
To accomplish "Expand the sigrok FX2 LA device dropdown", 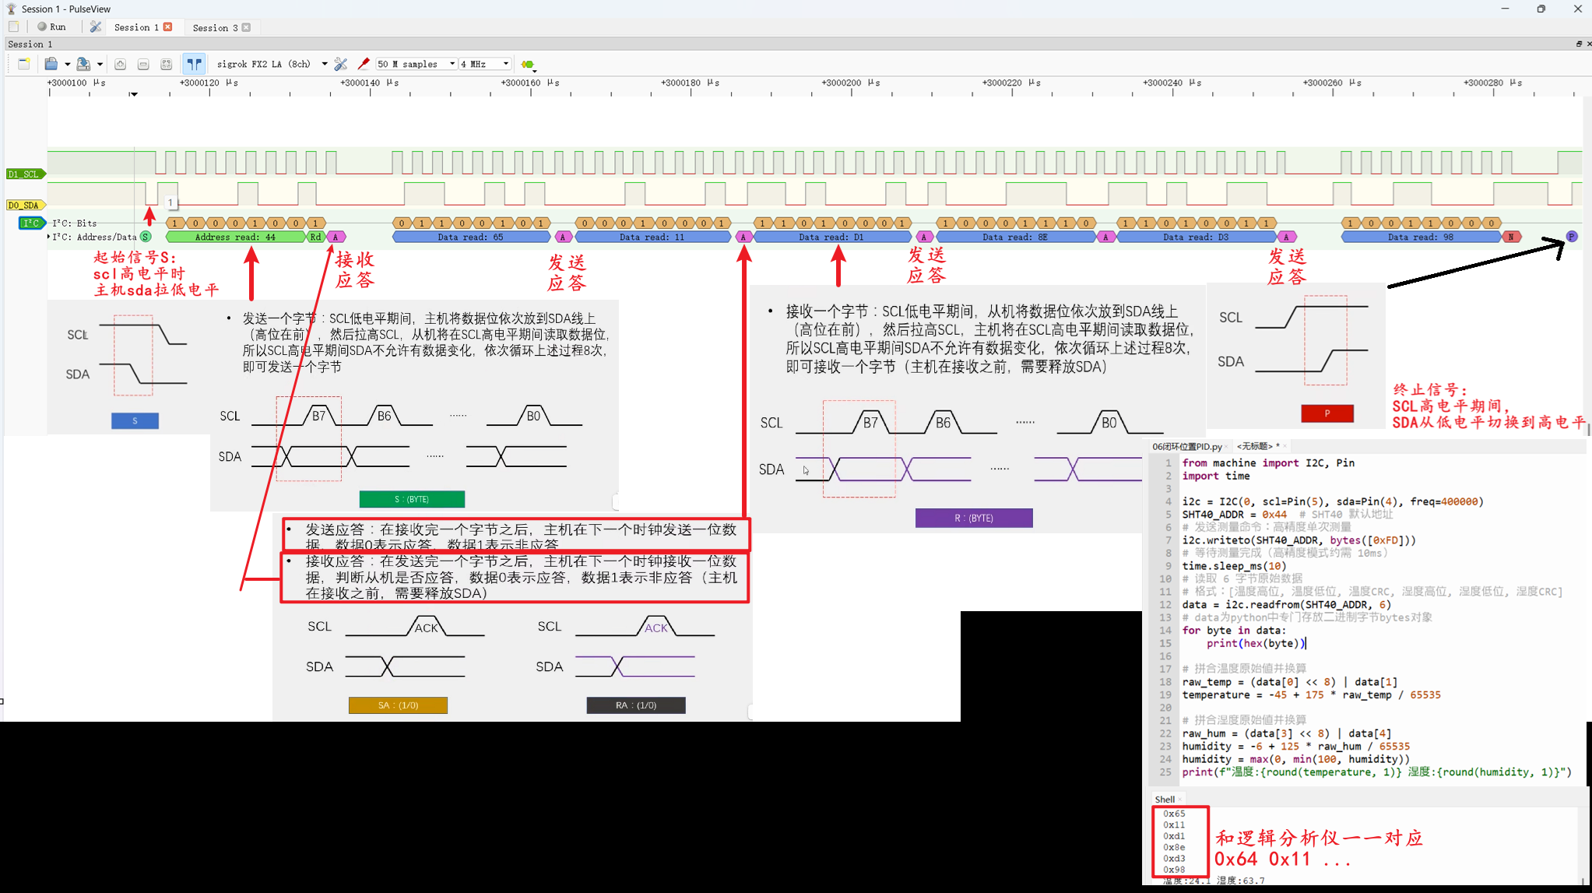I will tap(324, 64).
